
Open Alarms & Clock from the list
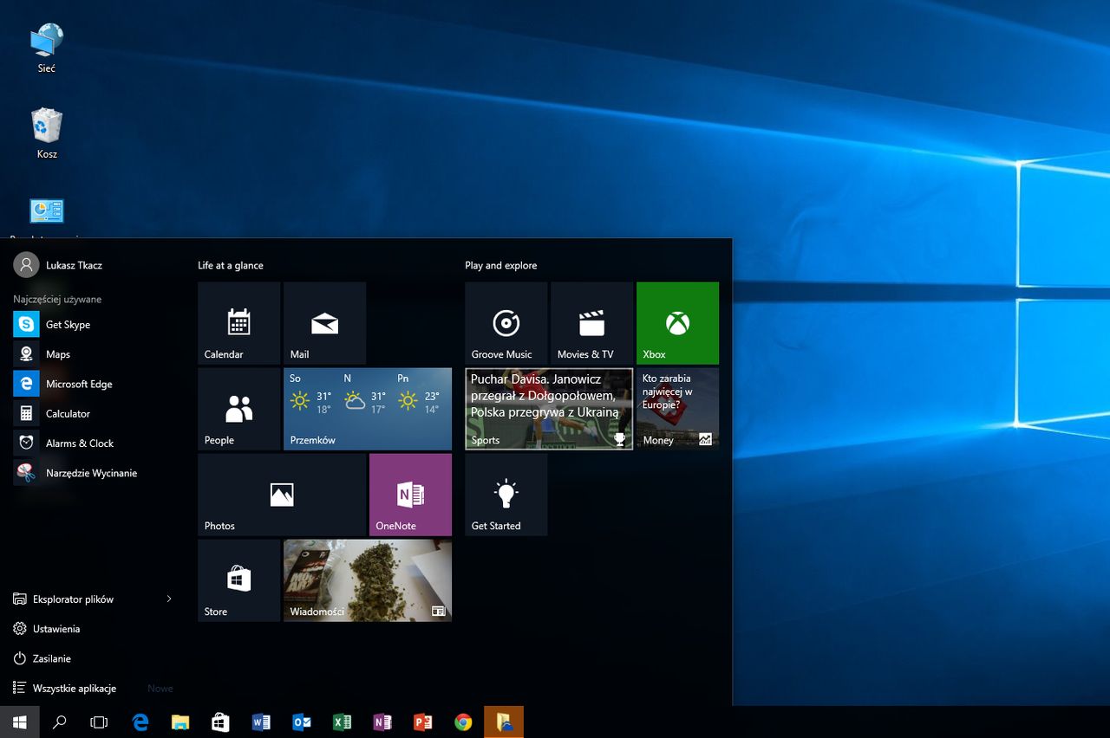click(79, 443)
